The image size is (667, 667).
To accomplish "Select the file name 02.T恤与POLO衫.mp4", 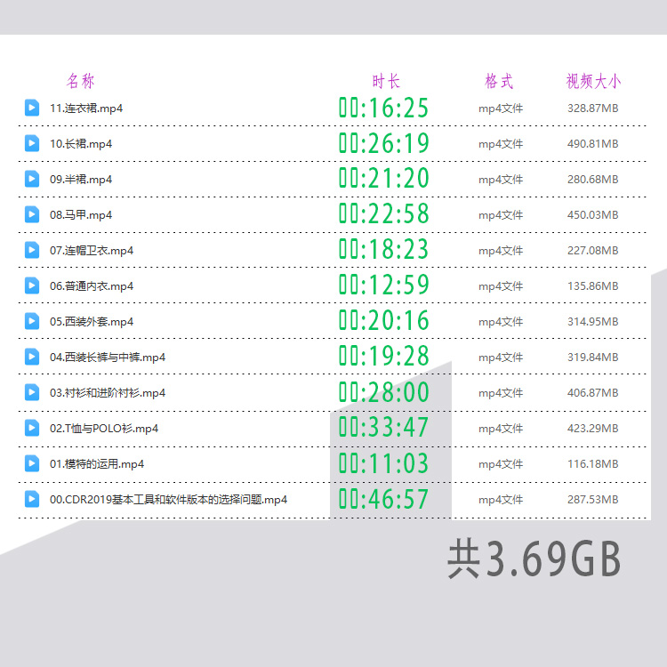I will point(104,429).
